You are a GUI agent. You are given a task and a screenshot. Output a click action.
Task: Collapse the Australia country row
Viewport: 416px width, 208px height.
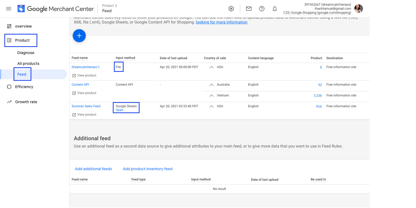tap(211, 84)
